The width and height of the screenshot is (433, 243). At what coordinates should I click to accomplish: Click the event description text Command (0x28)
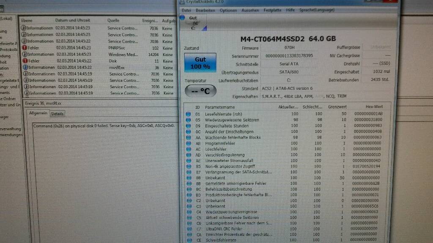pyautogui.click(x=104, y=126)
